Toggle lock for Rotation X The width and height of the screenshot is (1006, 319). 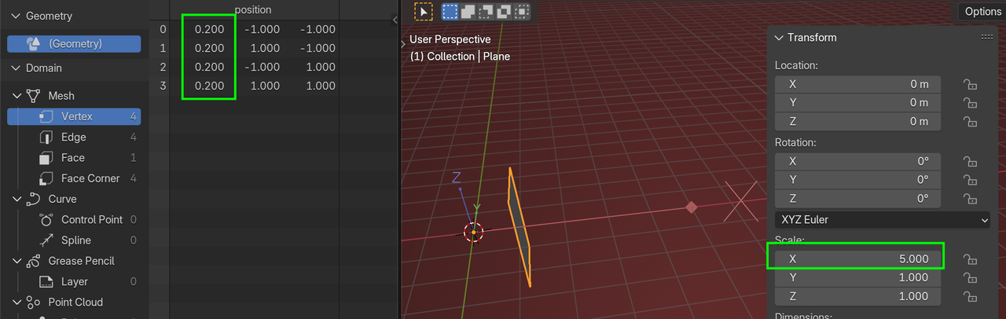(x=971, y=161)
